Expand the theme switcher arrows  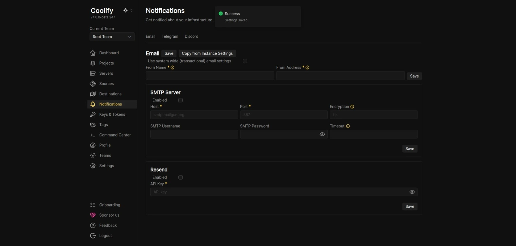[x=131, y=10]
